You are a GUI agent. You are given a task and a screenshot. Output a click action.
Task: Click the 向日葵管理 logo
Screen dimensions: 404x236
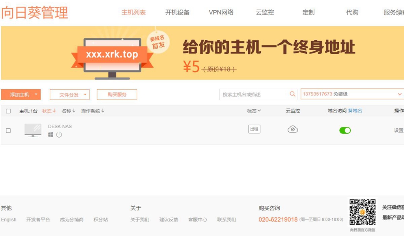[35, 12]
